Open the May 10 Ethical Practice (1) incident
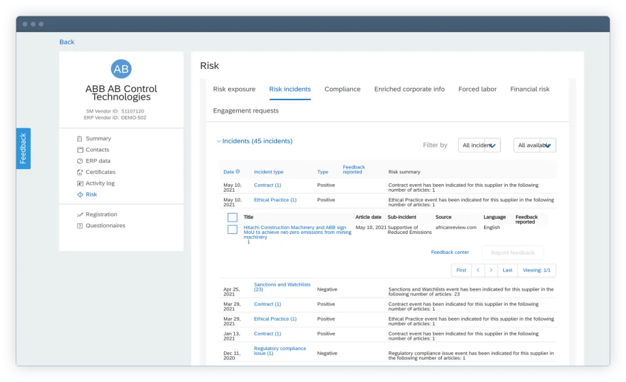The height and width of the screenshot is (382, 626). point(275,200)
